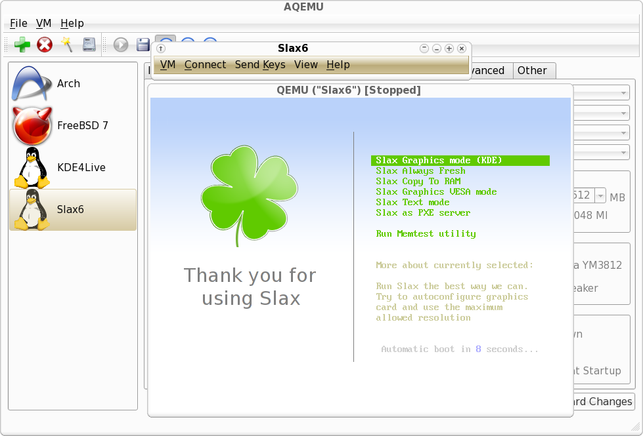Image resolution: width=643 pixels, height=436 pixels.
Task: Choose Run Memtest utility boot entry
Action: 426,234
